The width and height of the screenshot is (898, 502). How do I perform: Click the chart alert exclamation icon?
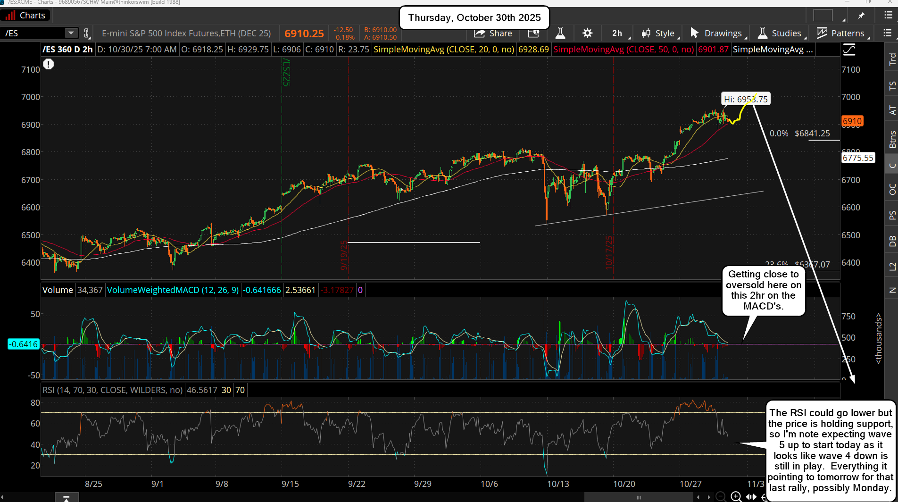pos(49,64)
